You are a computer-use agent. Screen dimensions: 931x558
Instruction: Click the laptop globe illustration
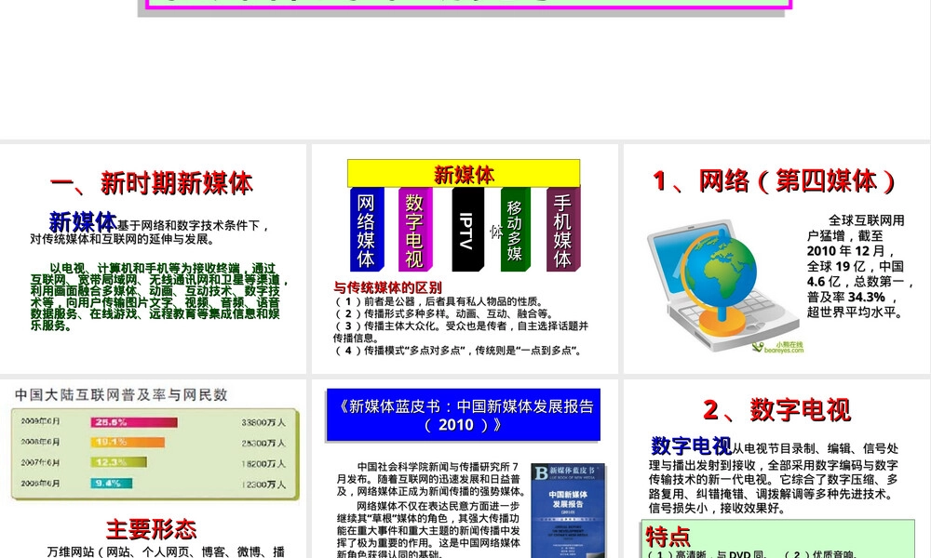pos(722,285)
